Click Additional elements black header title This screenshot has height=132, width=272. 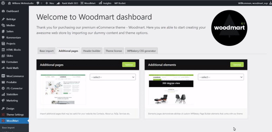point(162,65)
